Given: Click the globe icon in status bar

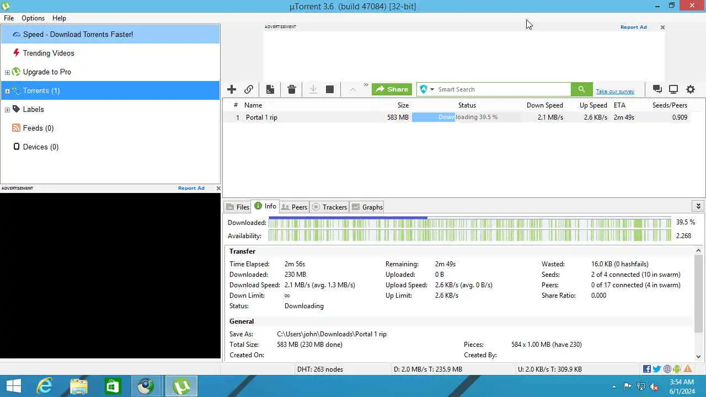Looking at the screenshot, I should 667,369.
